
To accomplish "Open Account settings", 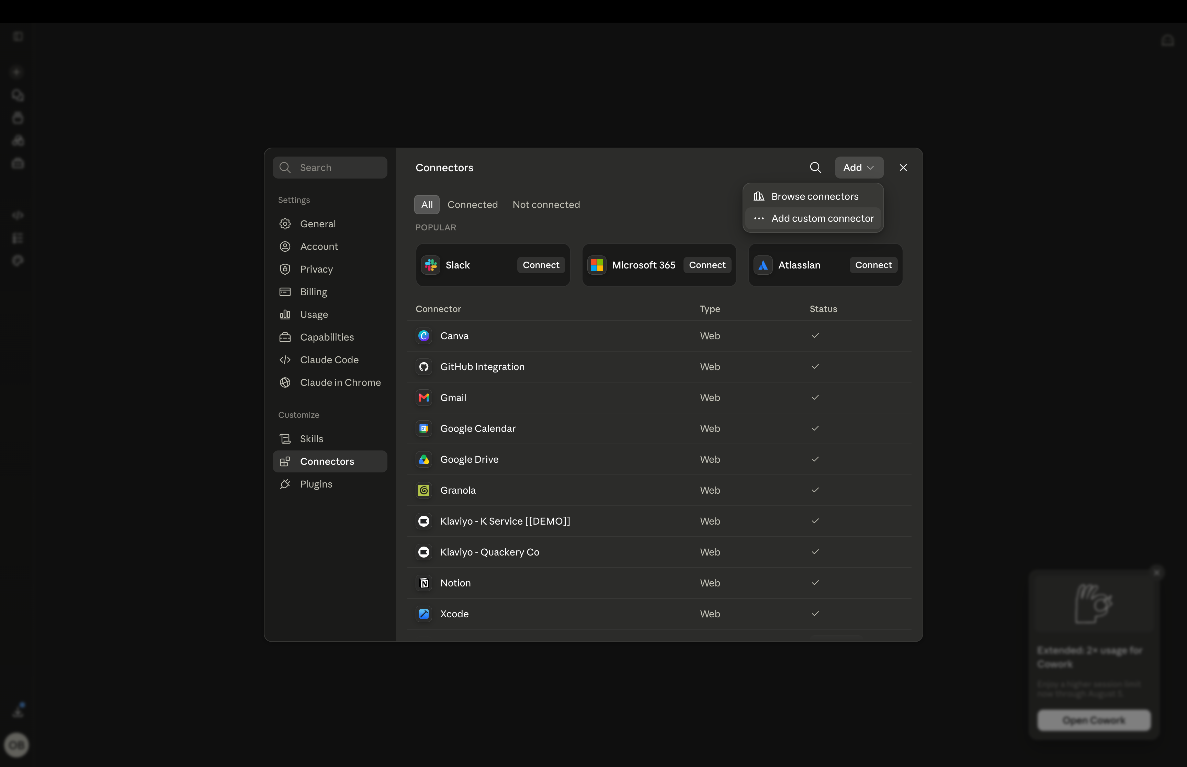I will (330, 247).
